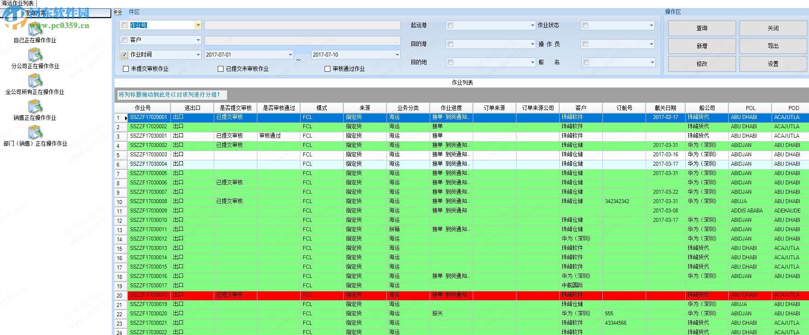Viewport: 809px width, 335px height.
Task: Toggle the 目的港 checkbox
Action: click(451, 44)
